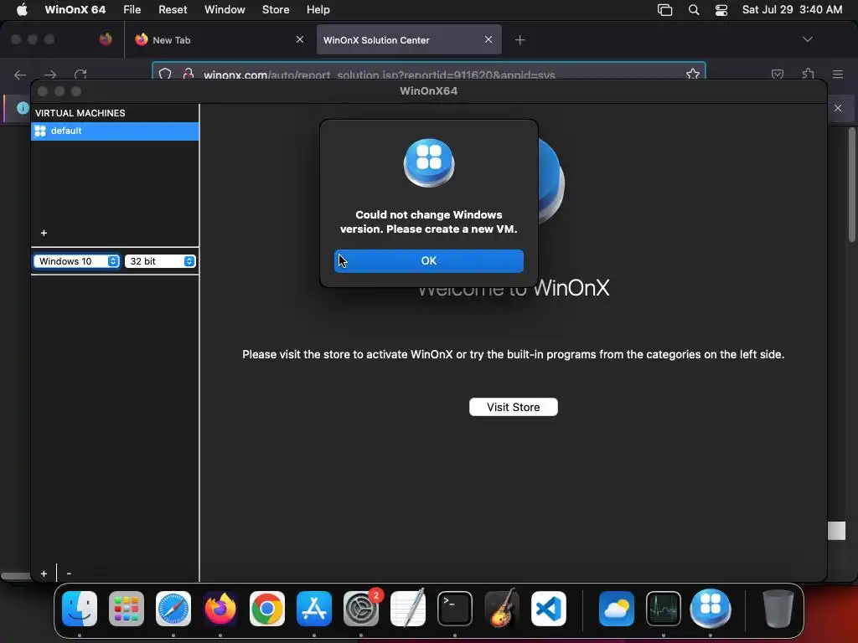Open the Windows 10 version dropdown
This screenshot has width=858, height=643.
pyautogui.click(x=76, y=261)
